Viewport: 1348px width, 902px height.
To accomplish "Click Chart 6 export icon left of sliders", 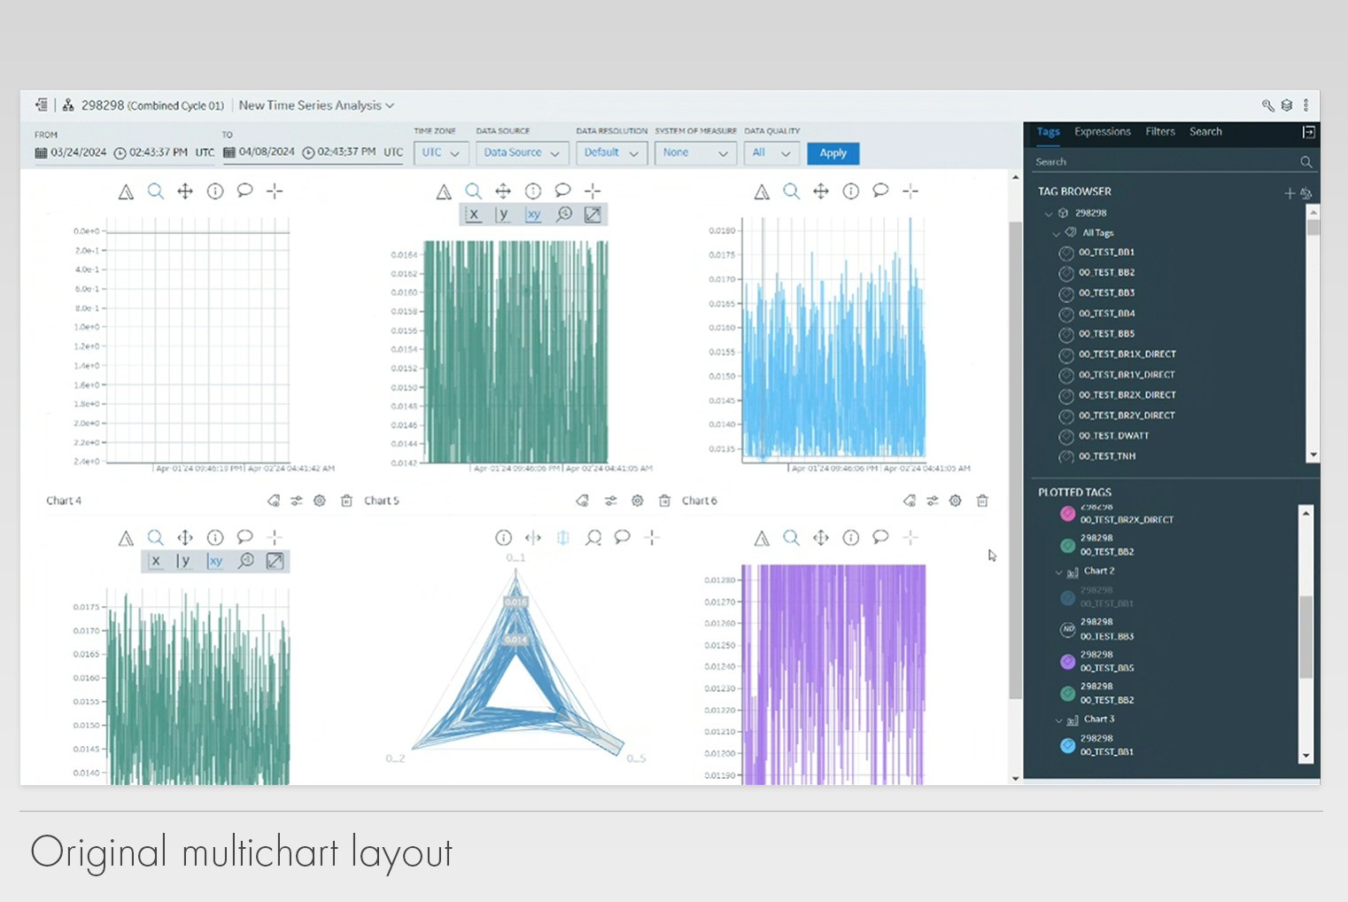I will 910,501.
